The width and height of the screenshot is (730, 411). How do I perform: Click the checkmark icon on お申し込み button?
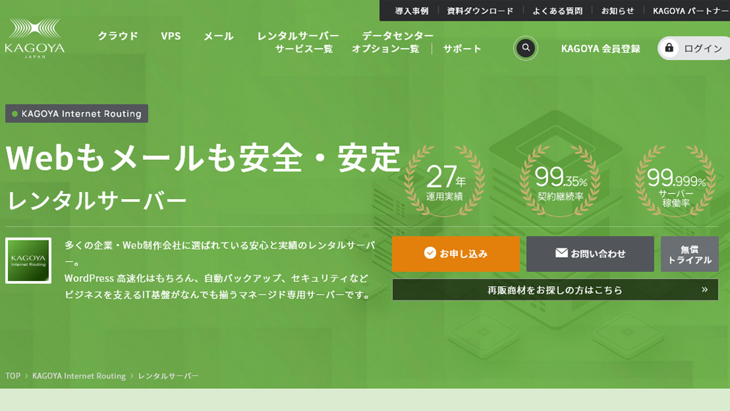pyautogui.click(x=428, y=252)
